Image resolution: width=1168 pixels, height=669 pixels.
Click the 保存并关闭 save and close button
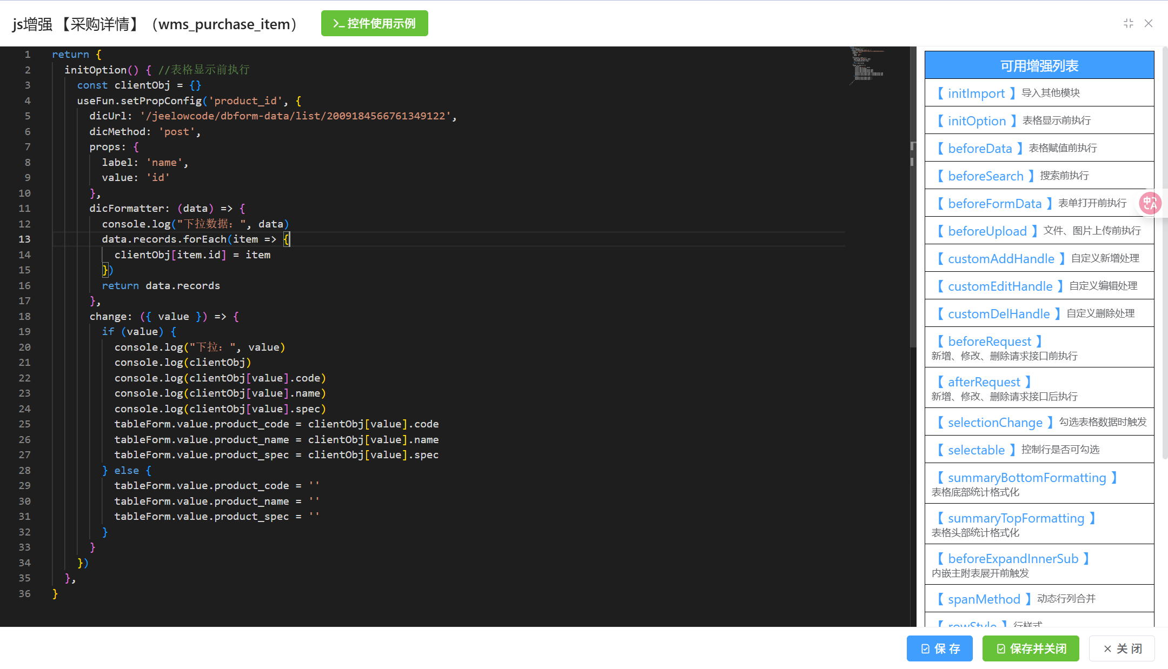(1031, 648)
